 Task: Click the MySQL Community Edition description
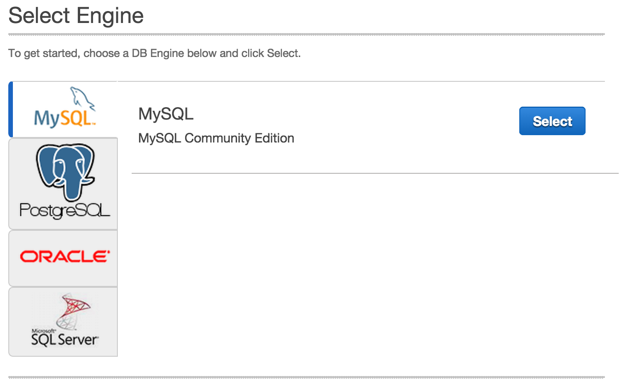(216, 138)
